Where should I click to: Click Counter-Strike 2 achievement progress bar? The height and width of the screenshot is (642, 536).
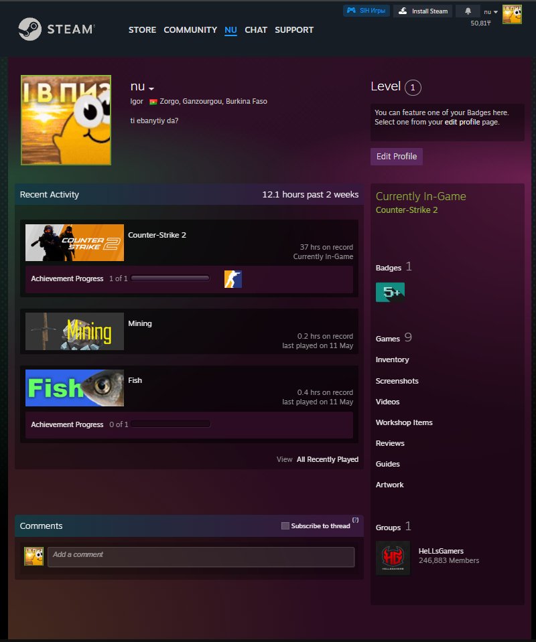170,278
